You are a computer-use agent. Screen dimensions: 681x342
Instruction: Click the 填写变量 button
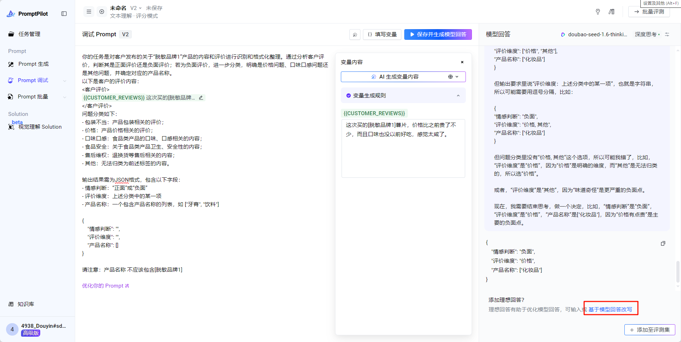pos(382,34)
